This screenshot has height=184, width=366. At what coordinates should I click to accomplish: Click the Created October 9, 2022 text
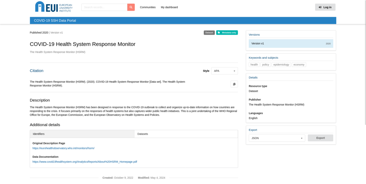click(x=118, y=178)
